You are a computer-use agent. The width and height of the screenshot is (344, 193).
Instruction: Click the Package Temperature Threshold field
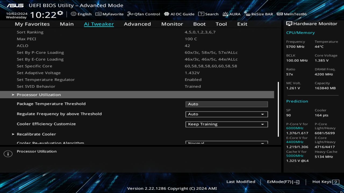(226, 104)
